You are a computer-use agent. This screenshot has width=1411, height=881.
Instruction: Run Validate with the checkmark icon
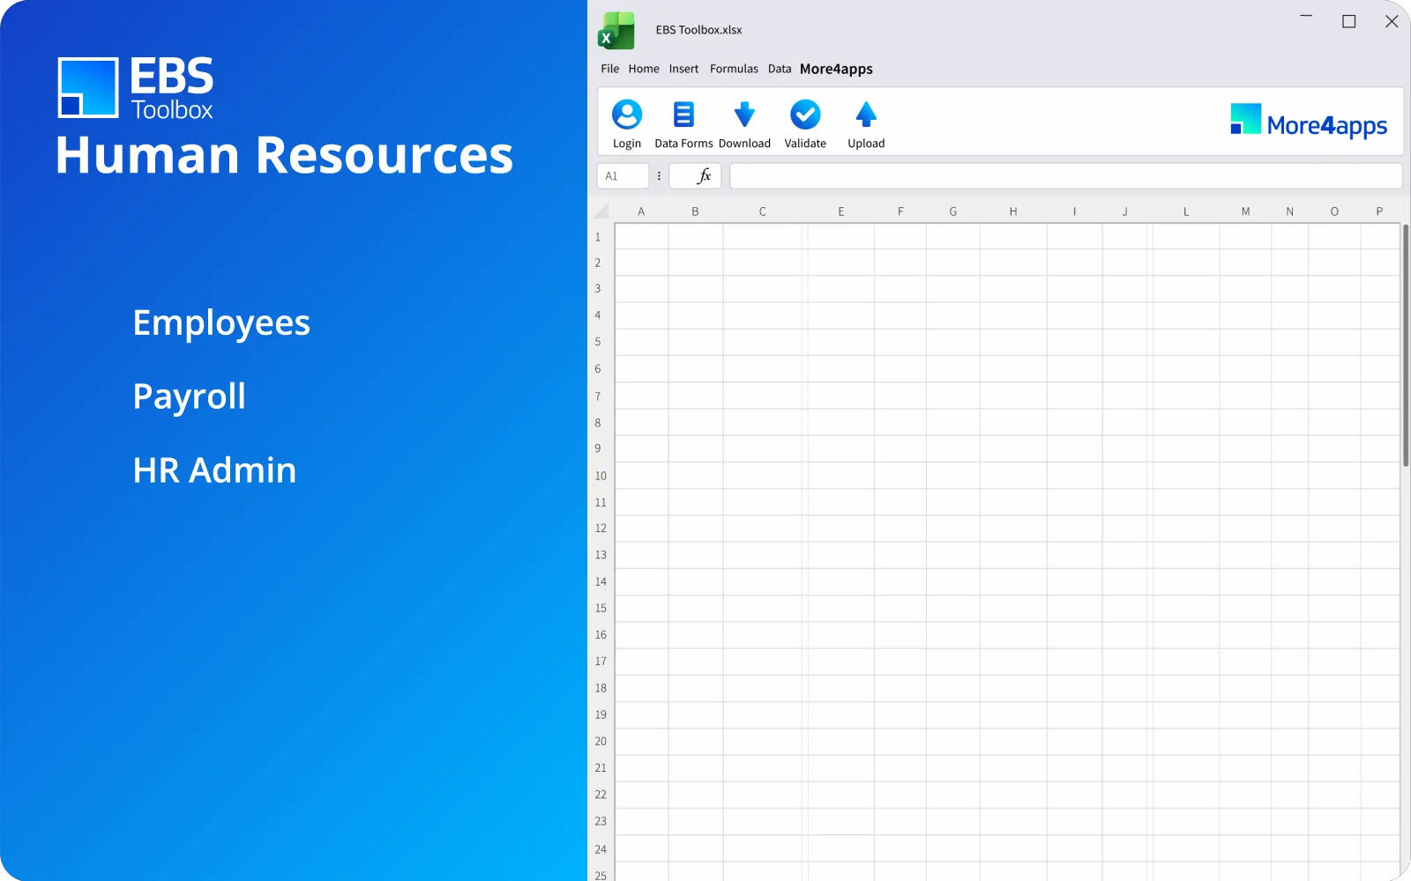click(x=805, y=115)
